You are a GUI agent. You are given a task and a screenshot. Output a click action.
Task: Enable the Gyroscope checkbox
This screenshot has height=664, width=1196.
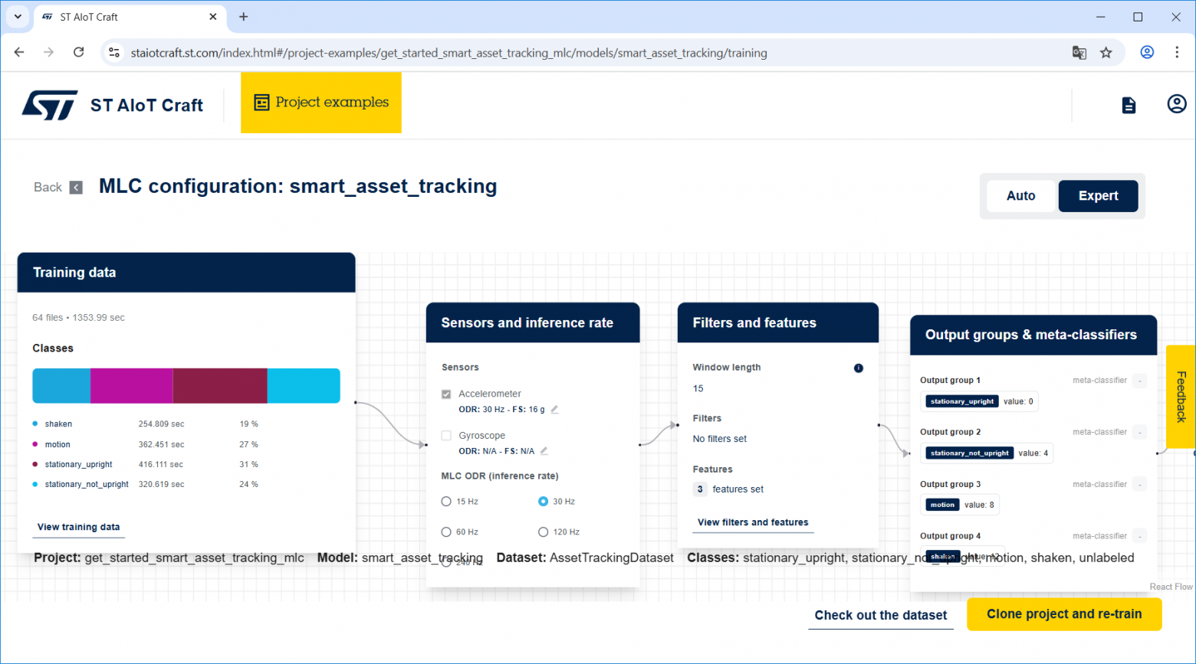[446, 436]
